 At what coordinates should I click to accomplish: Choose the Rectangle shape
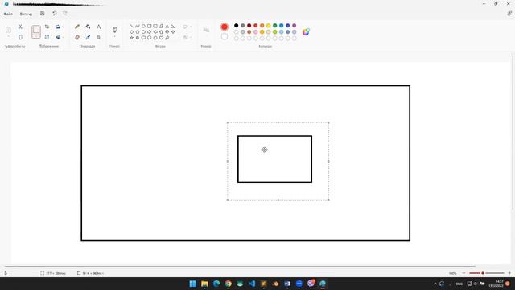150,26
